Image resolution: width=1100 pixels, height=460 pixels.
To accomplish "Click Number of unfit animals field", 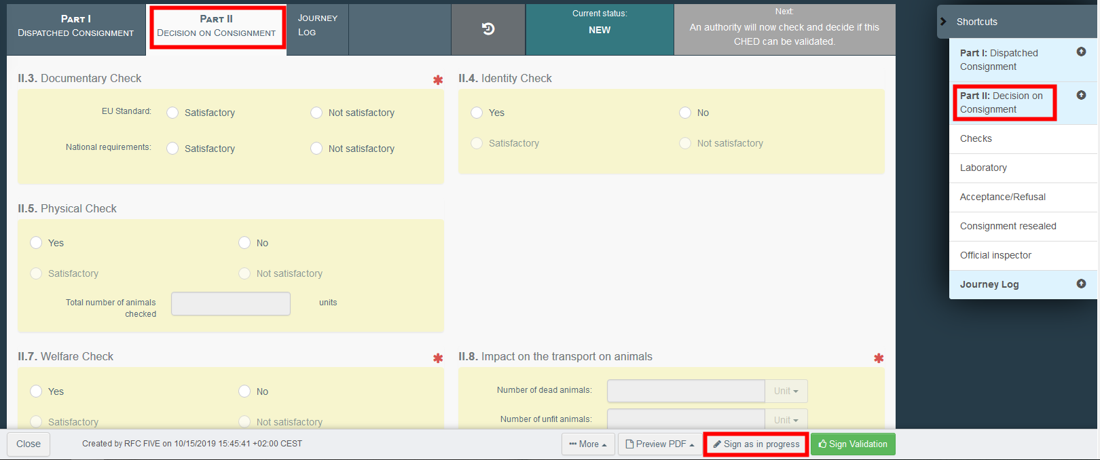I will (x=686, y=419).
